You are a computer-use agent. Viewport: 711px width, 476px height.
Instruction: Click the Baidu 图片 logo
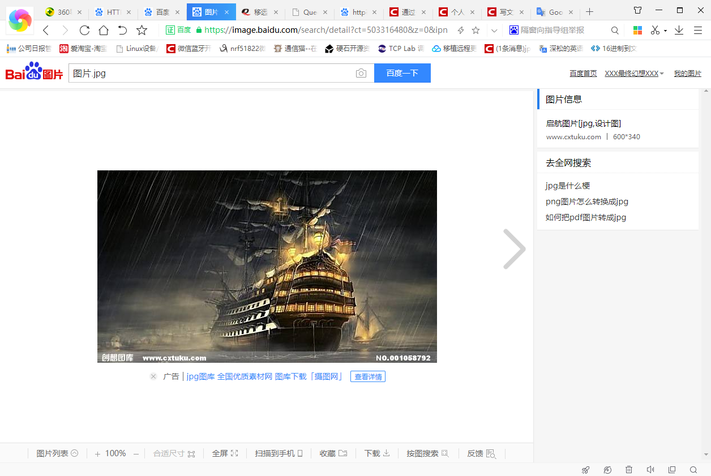pyautogui.click(x=34, y=71)
